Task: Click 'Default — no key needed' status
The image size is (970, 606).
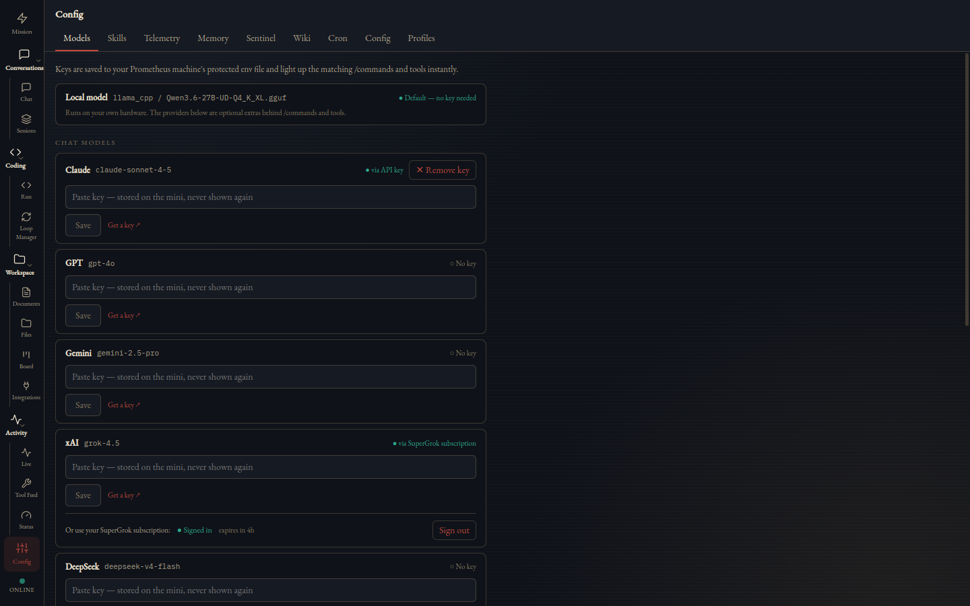Action: pyautogui.click(x=438, y=98)
